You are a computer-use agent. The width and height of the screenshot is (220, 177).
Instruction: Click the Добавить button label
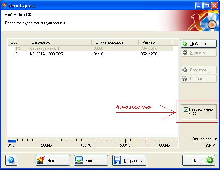point(199,44)
